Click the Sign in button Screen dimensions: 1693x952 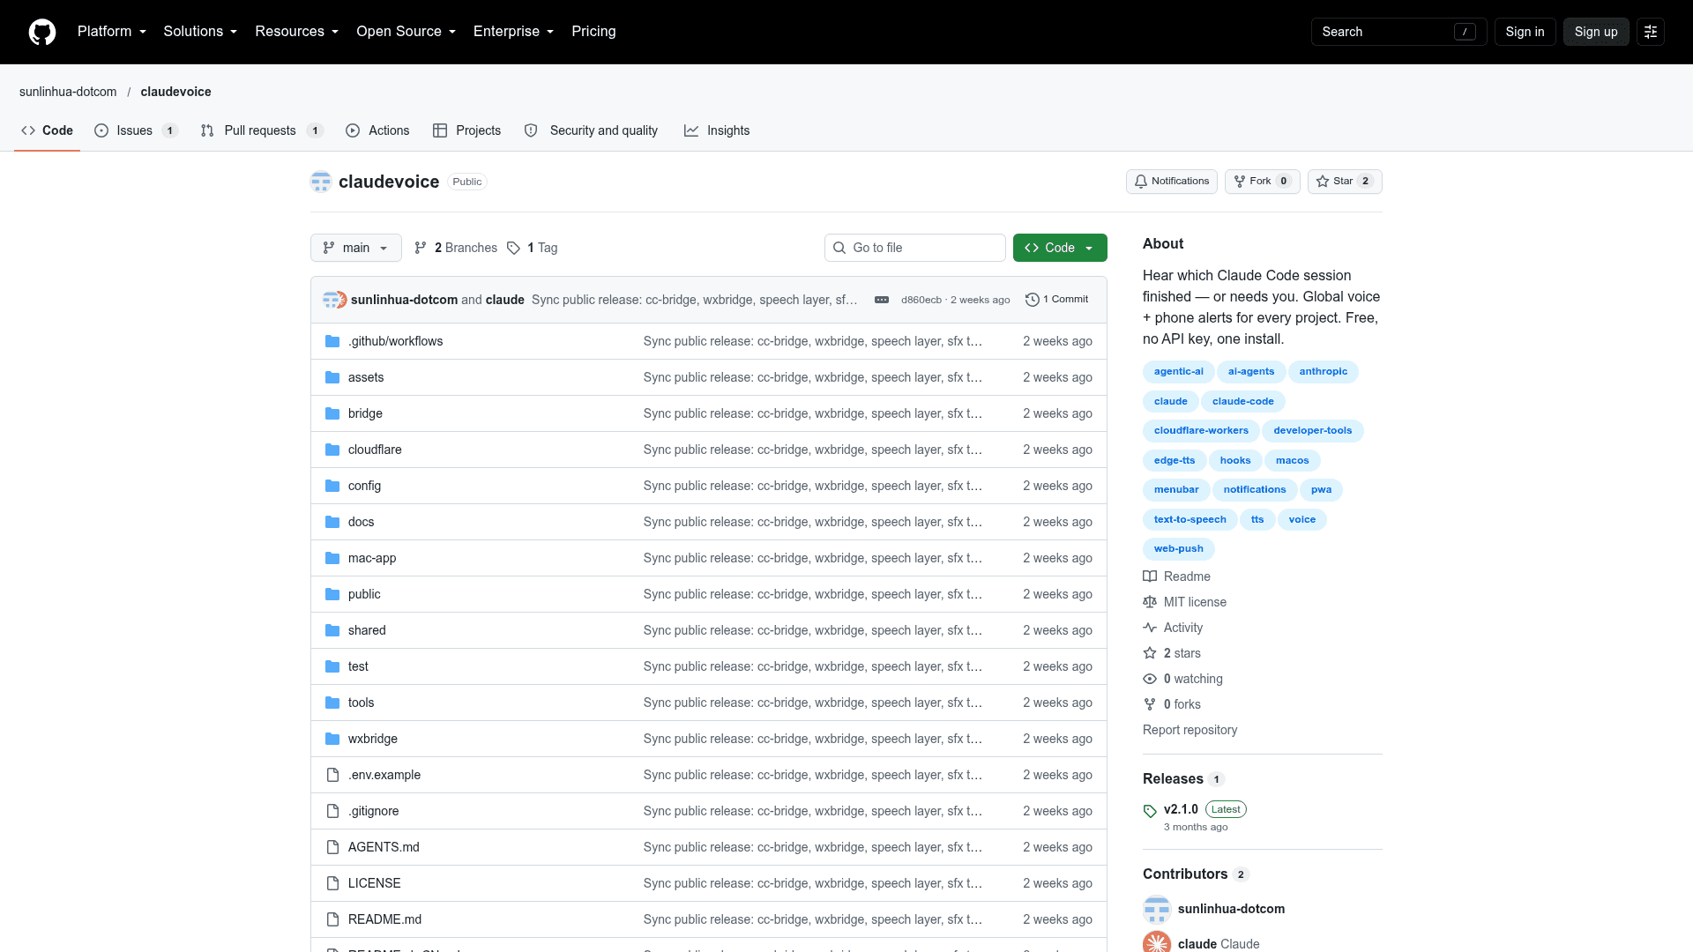(x=1525, y=32)
